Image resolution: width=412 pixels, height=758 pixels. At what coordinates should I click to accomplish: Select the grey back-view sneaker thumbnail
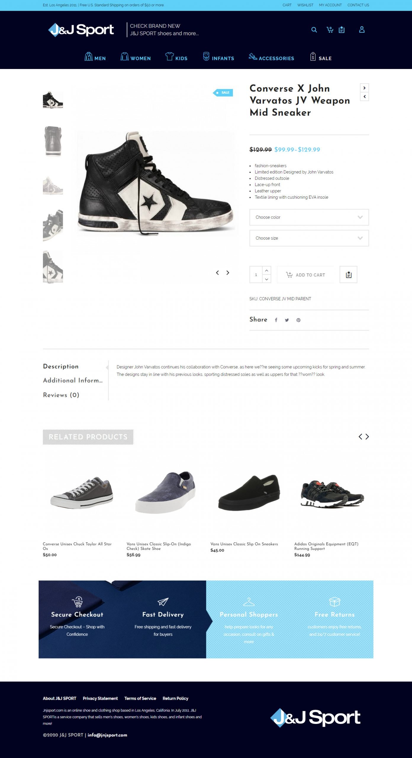pos(53,142)
